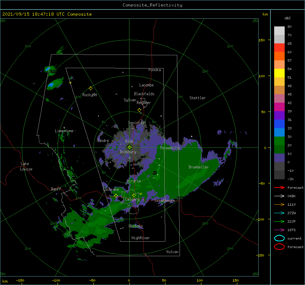Viewport: 305px width, 285px height.
Task: Click the cyan current ellipse icon
Action: (279, 238)
